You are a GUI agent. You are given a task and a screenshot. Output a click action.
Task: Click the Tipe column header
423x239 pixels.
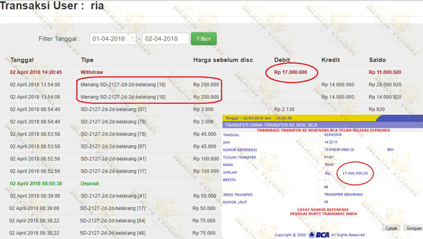click(87, 60)
